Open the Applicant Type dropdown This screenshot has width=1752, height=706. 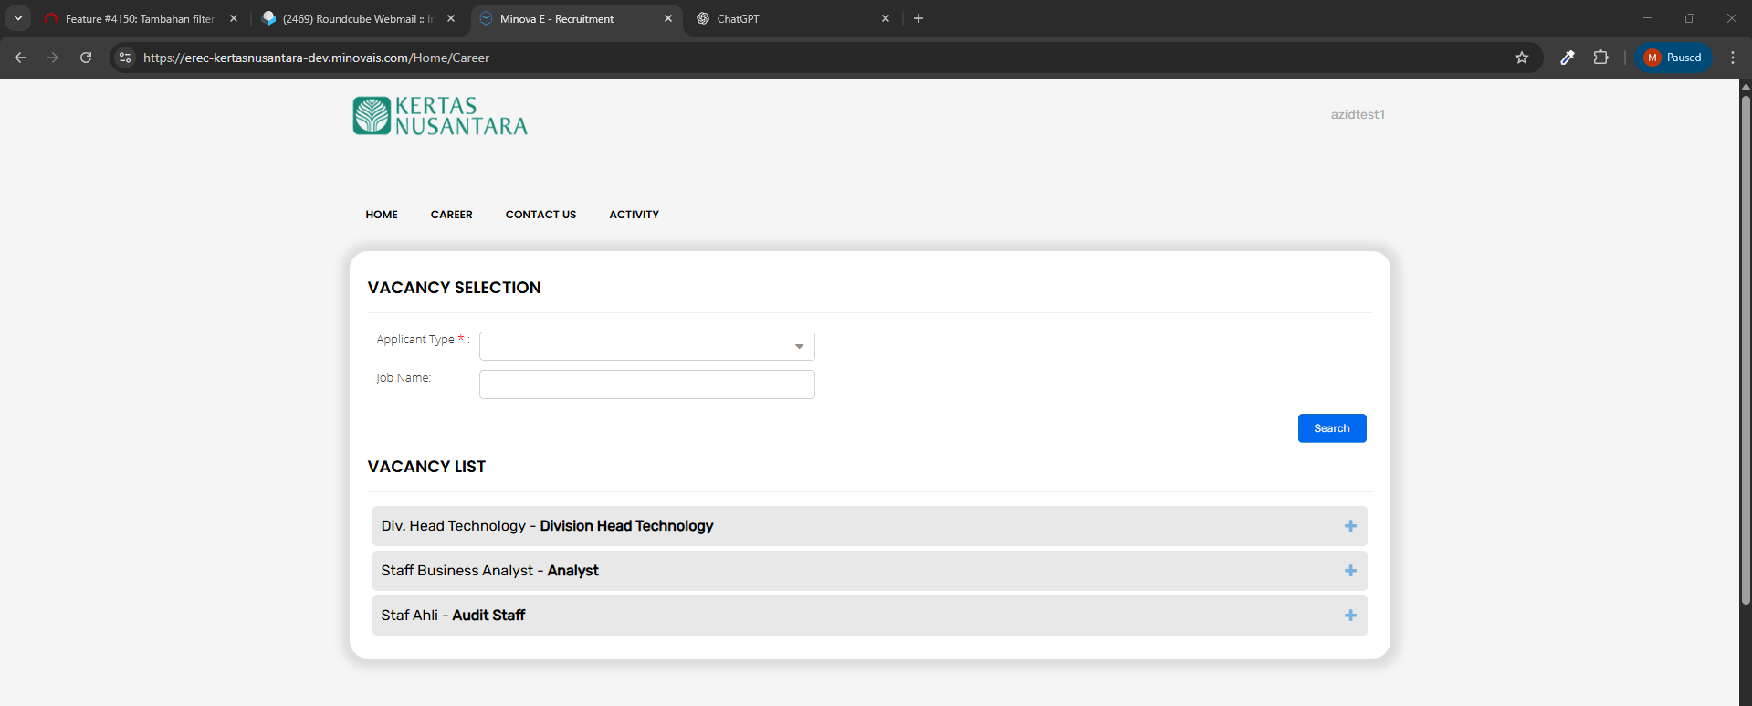(646, 346)
